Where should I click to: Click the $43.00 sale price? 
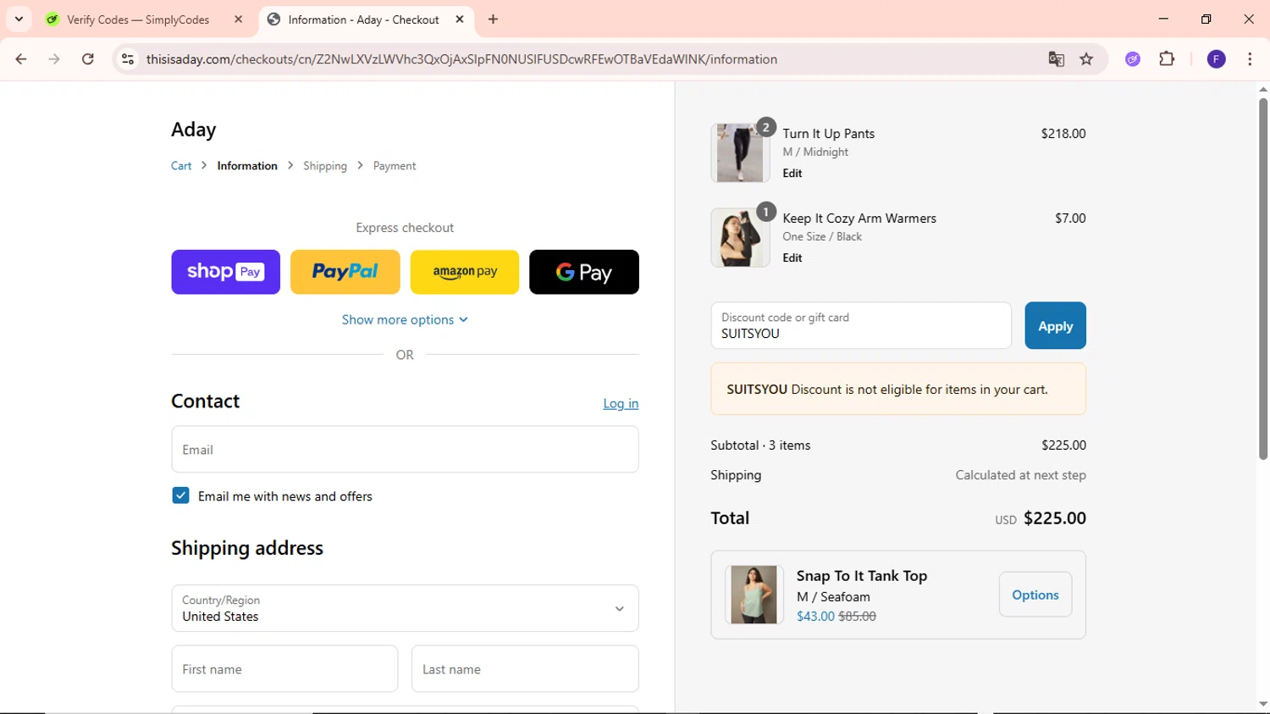click(815, 617)
